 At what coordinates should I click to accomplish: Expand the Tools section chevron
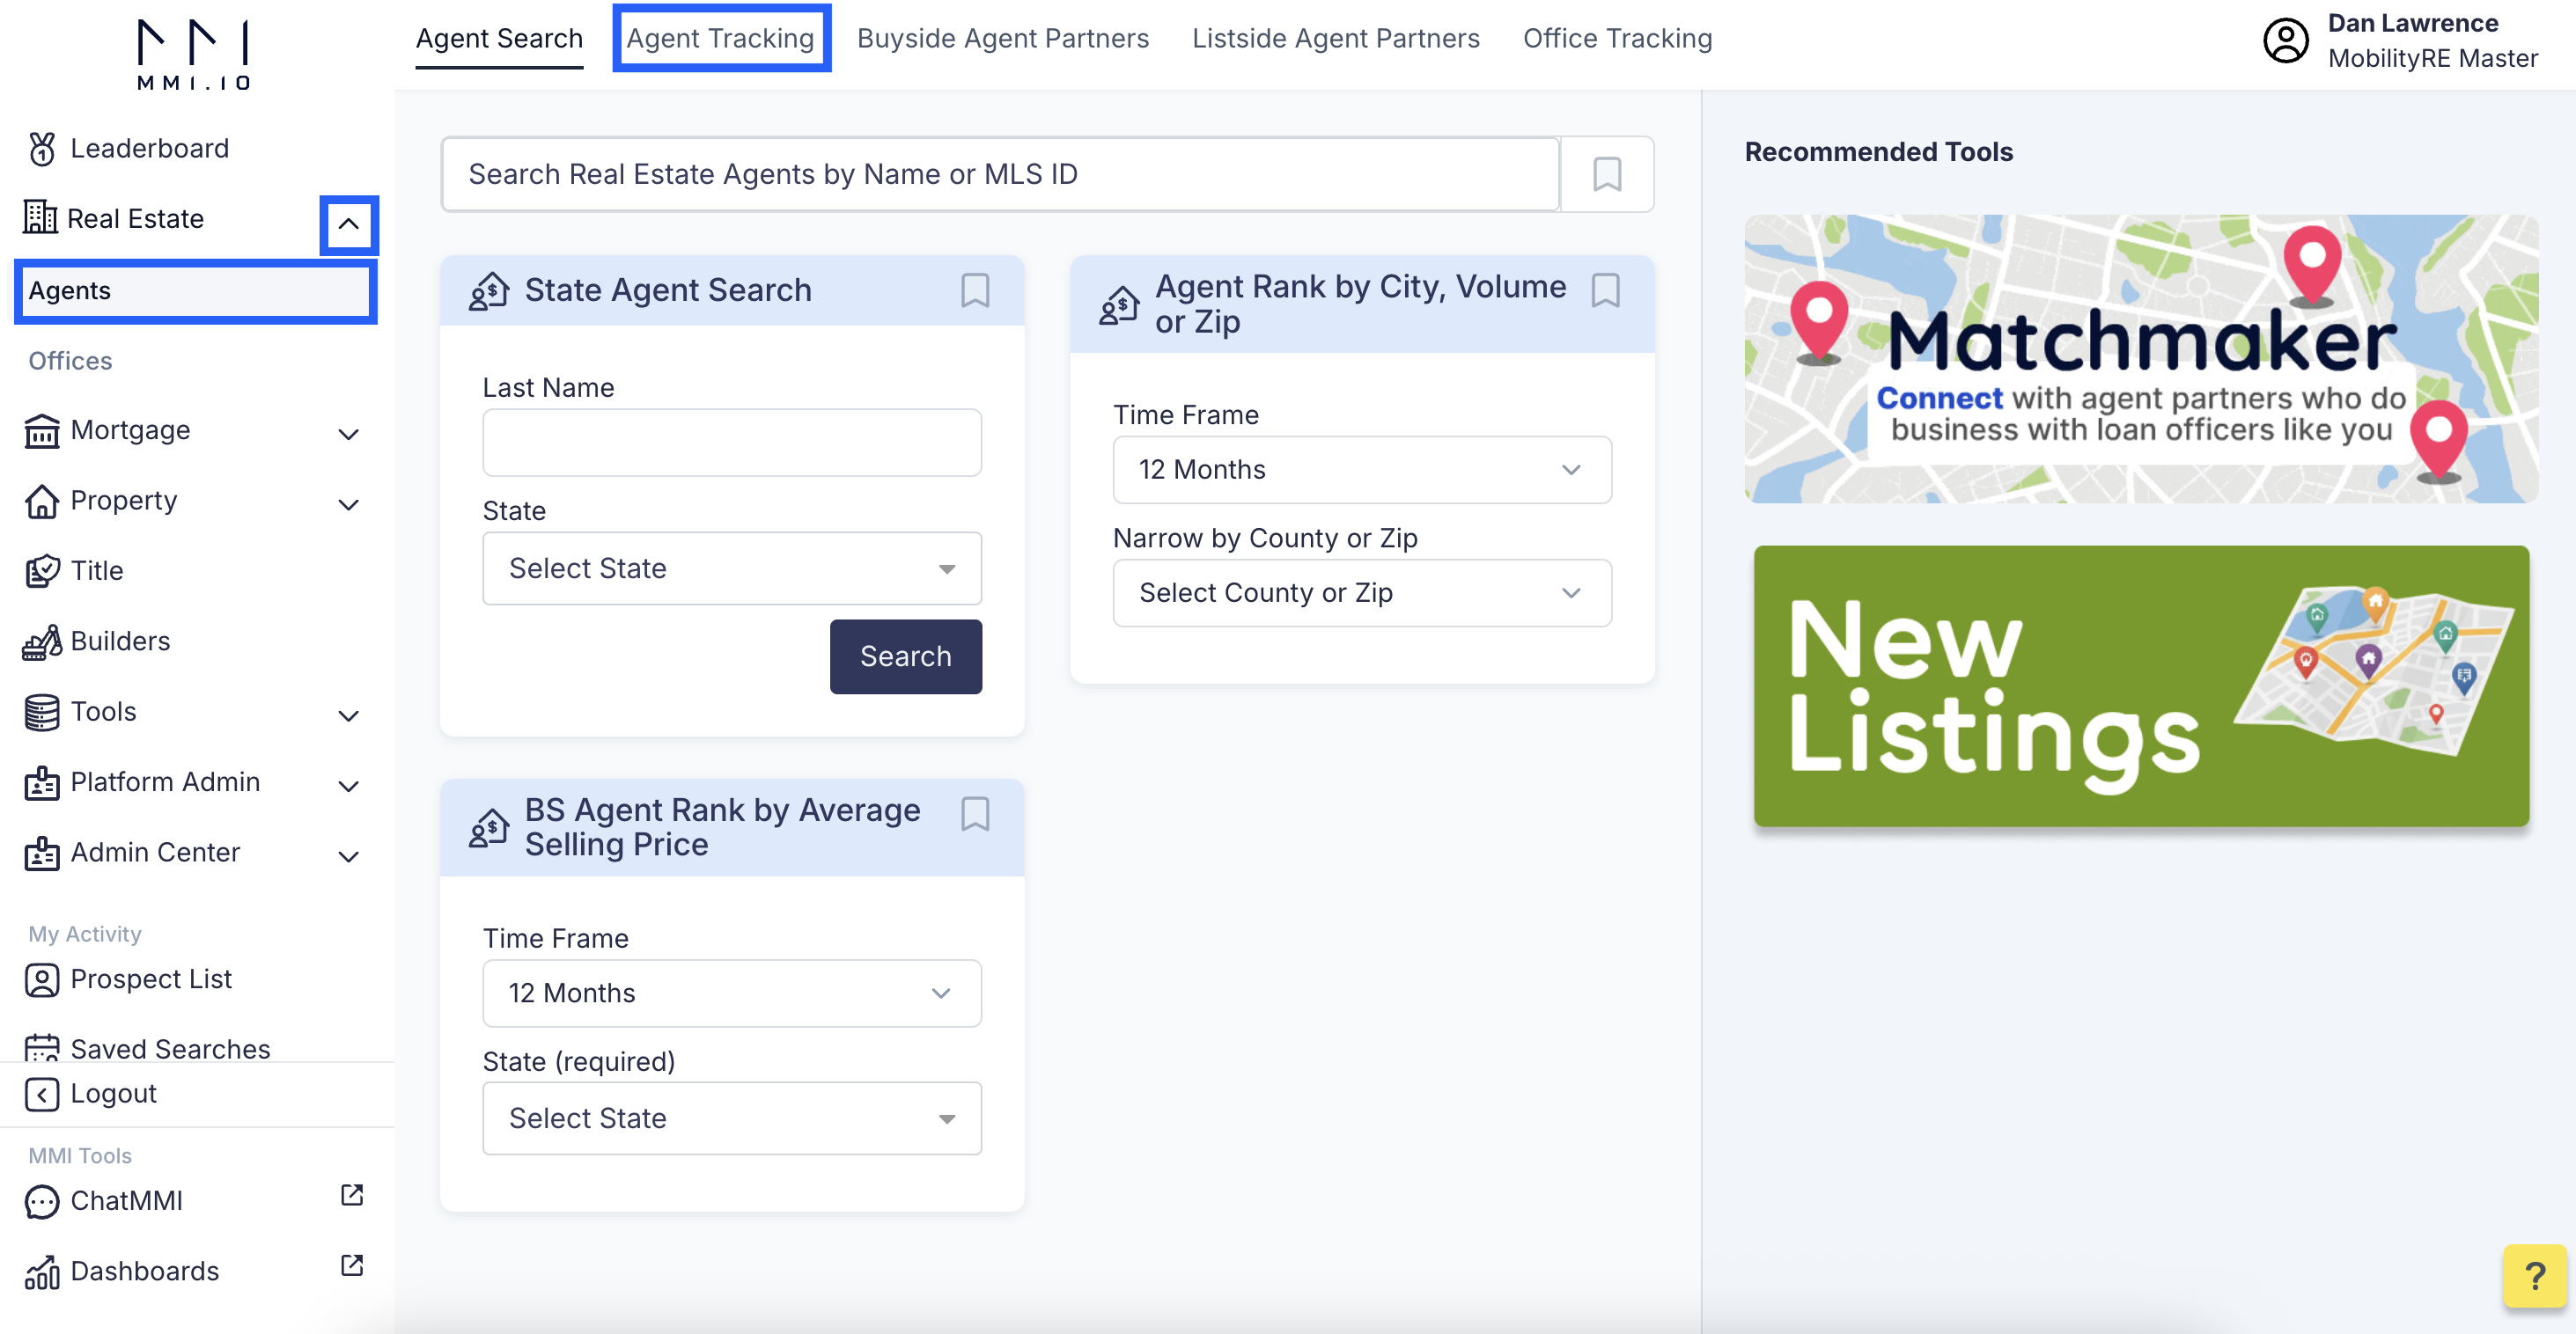pos(348,715)
